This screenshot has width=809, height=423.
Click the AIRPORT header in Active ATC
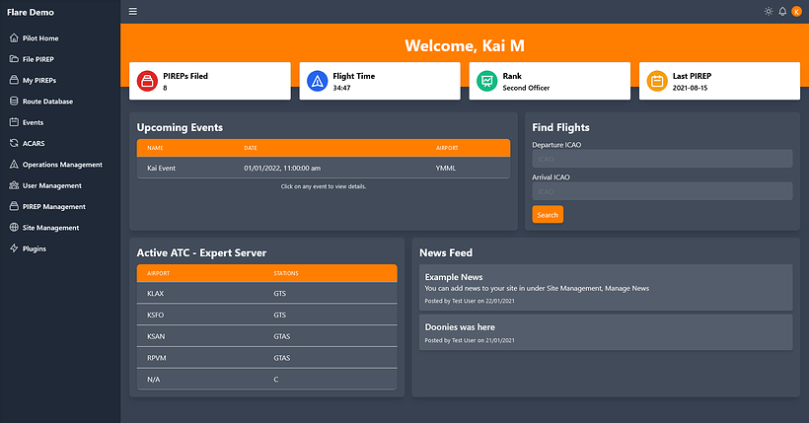[158, 273]
